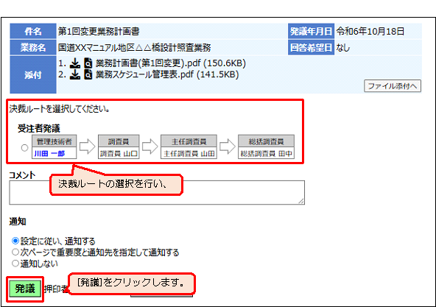Viewport: 436px width, 307px height.
Task: Preview 業務計画書(第1回変更).pdf with magnifier icon
Action: 88,63
